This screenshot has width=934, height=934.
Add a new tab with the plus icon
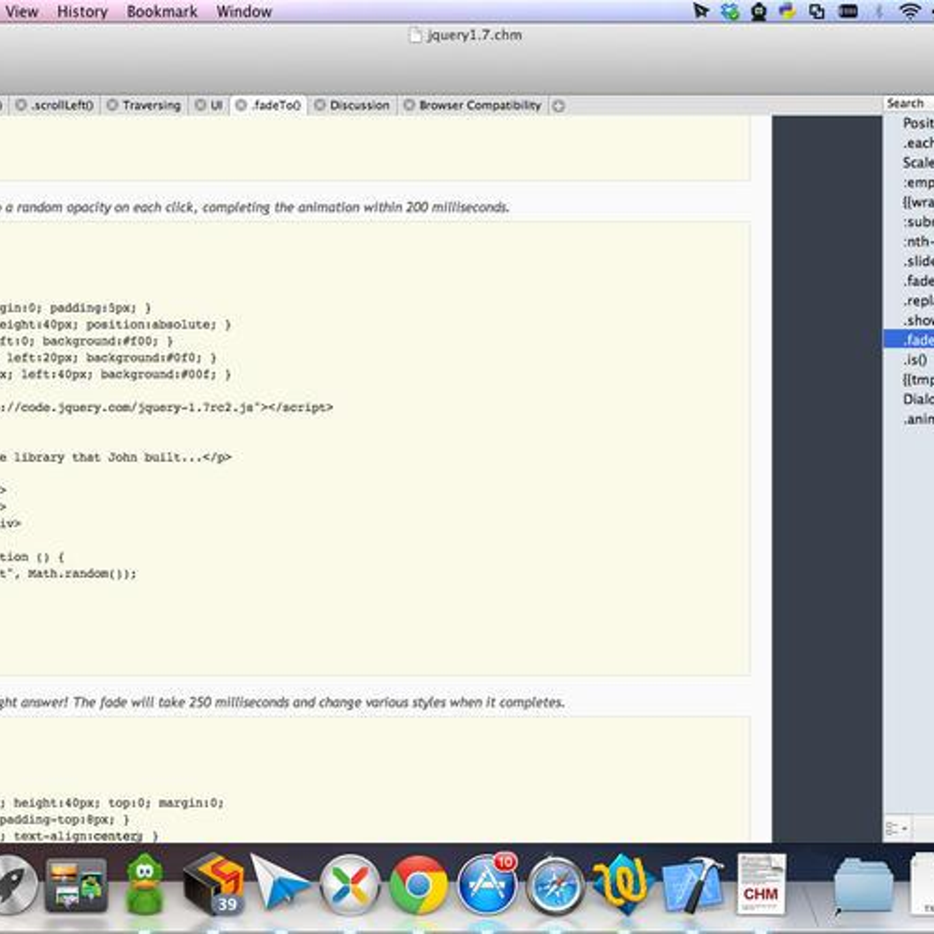click(559, 106)
